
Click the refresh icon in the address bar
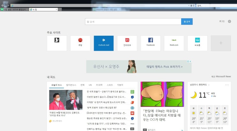click(x=194, y=5)
